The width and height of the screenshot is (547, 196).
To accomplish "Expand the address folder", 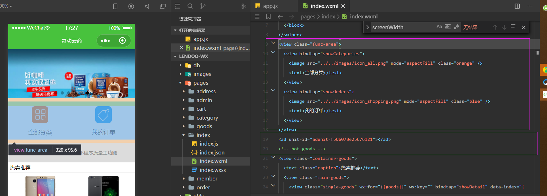I will 184,91.
